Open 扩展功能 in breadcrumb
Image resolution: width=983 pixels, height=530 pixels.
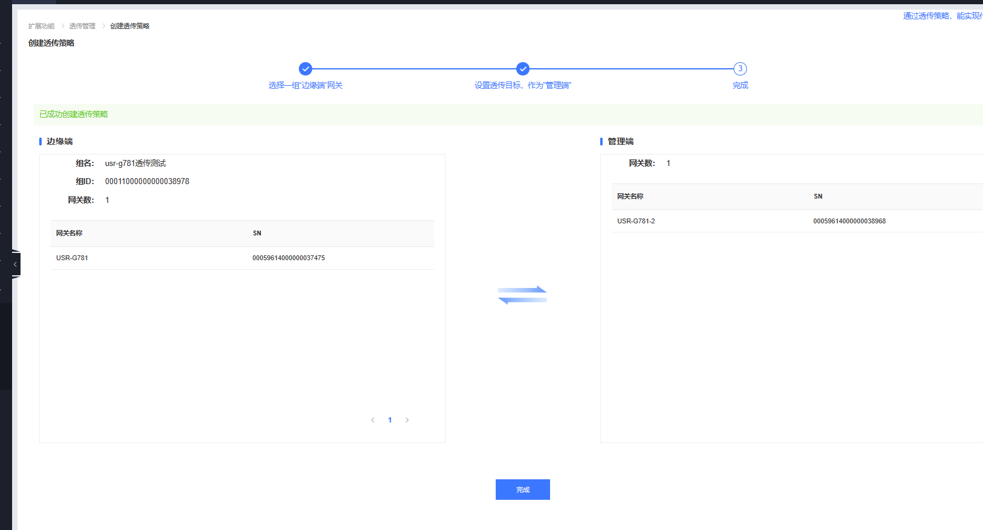point(41,26)
